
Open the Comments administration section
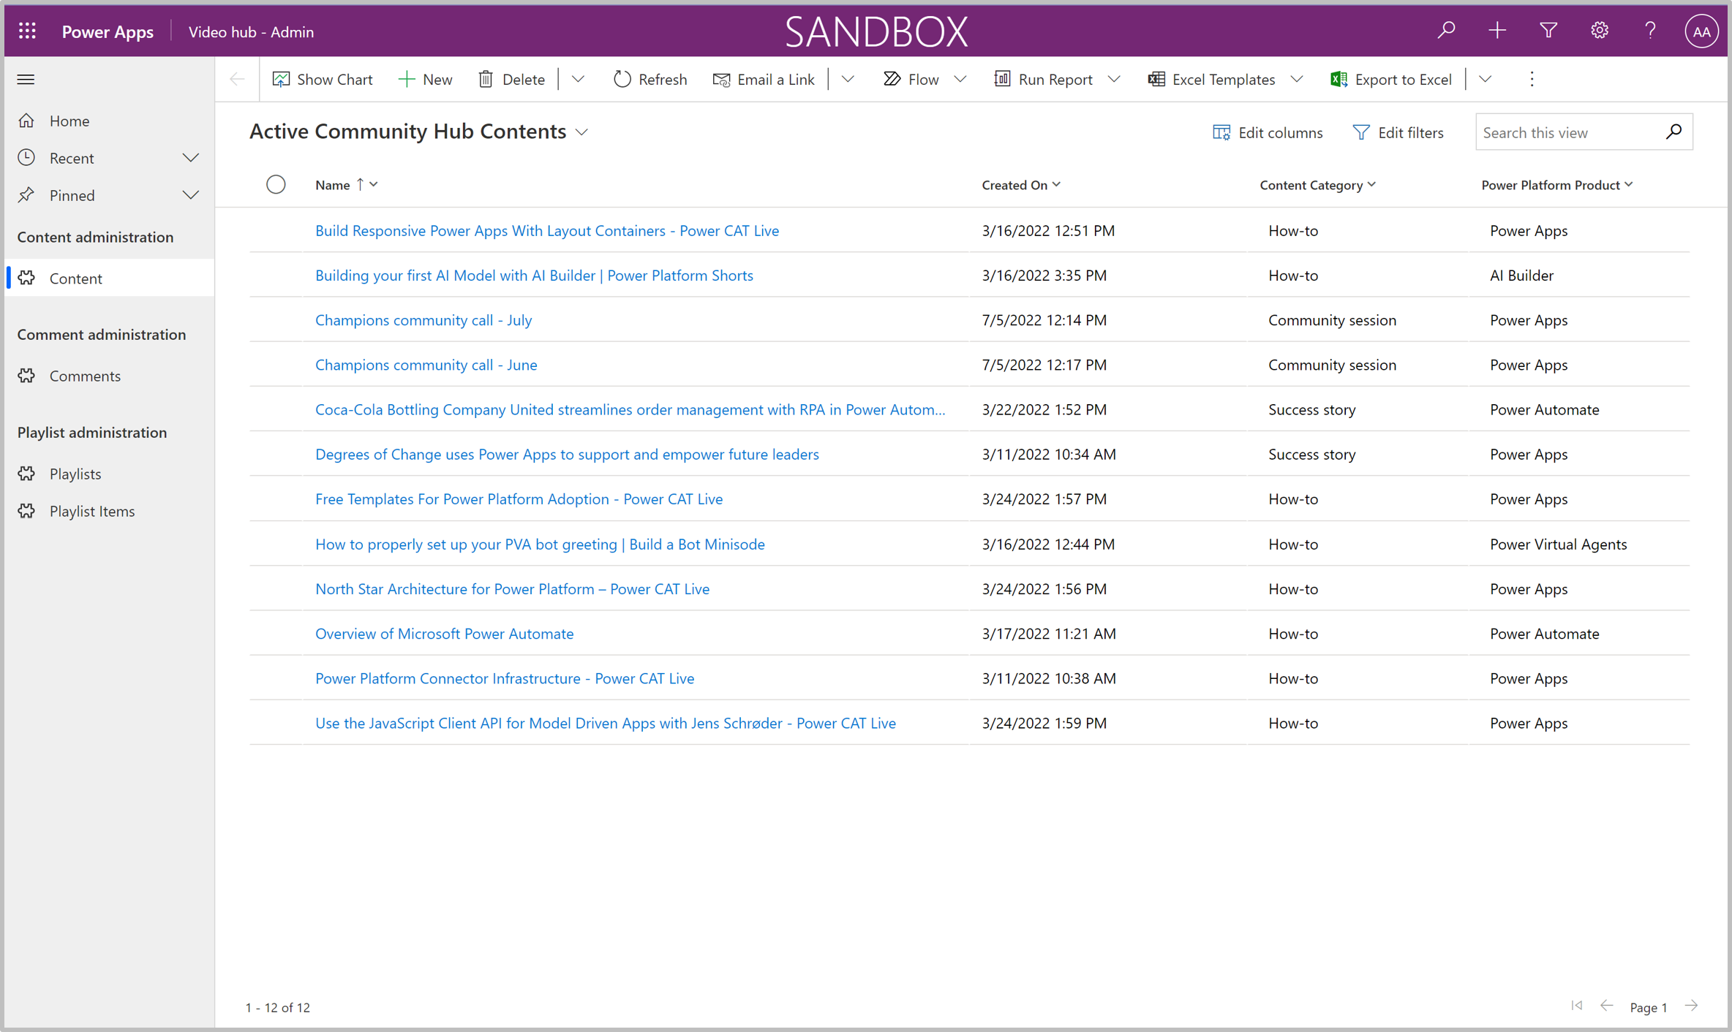pyautogui.click(x=83, y=375)
